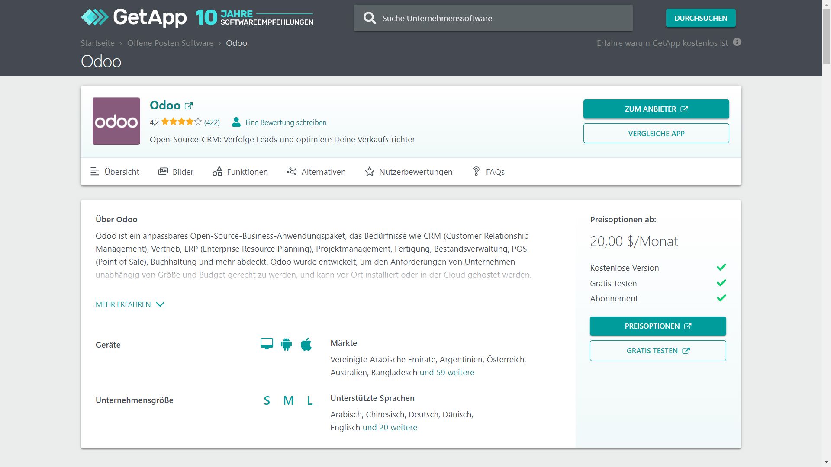This screenshot has height=467, width=831.
Task: Click the star rating display
Action: pyautogui.click(x=181, y=122)
